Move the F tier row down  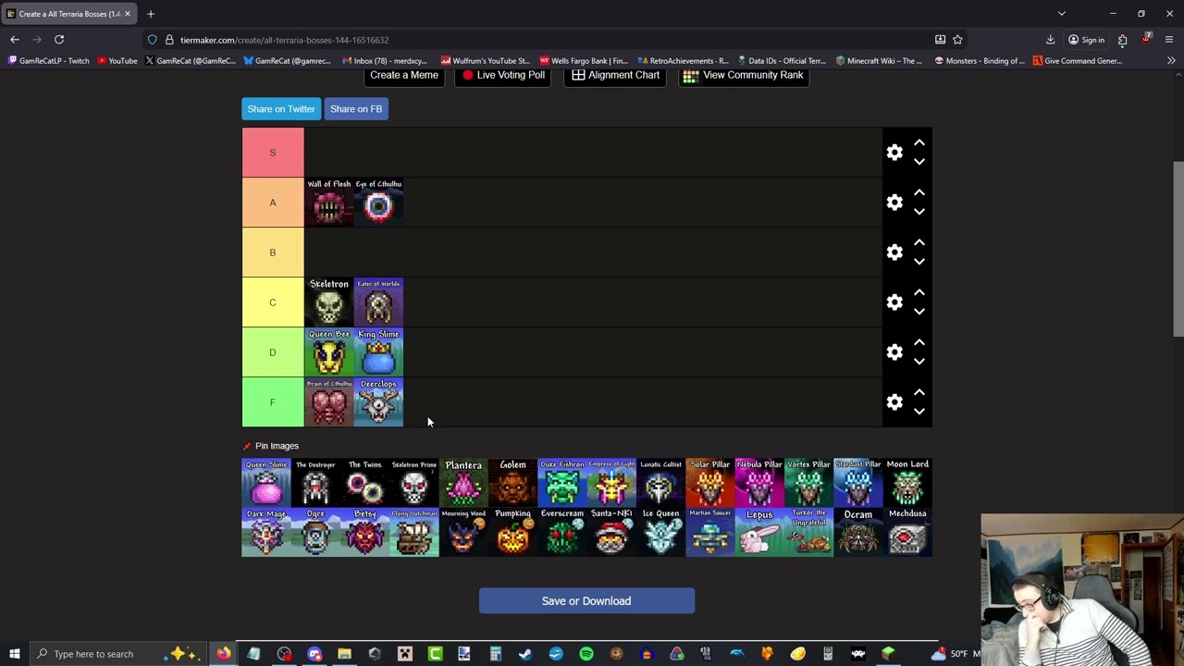tap(919, 412)
